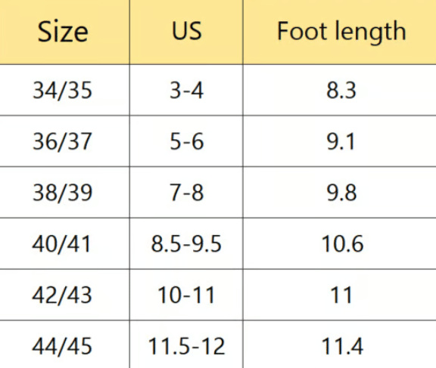This screenshot has width=436, height=368.
Task: Click the US 10-11 cell
Action: [186, 295]
